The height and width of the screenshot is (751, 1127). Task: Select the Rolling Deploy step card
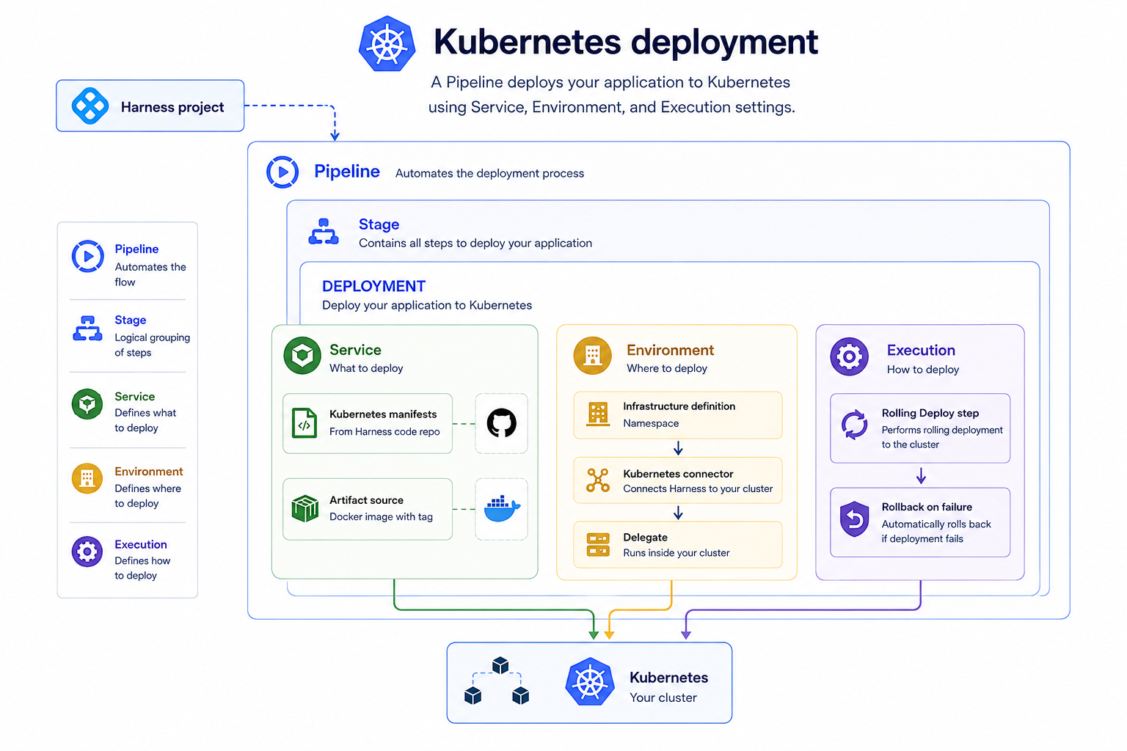click(920, 428)
